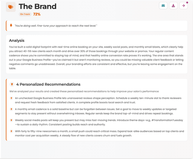The height and width of the screenshot is (159, 193).
Task: Click the orange brand tag icon
Action: 11,7
